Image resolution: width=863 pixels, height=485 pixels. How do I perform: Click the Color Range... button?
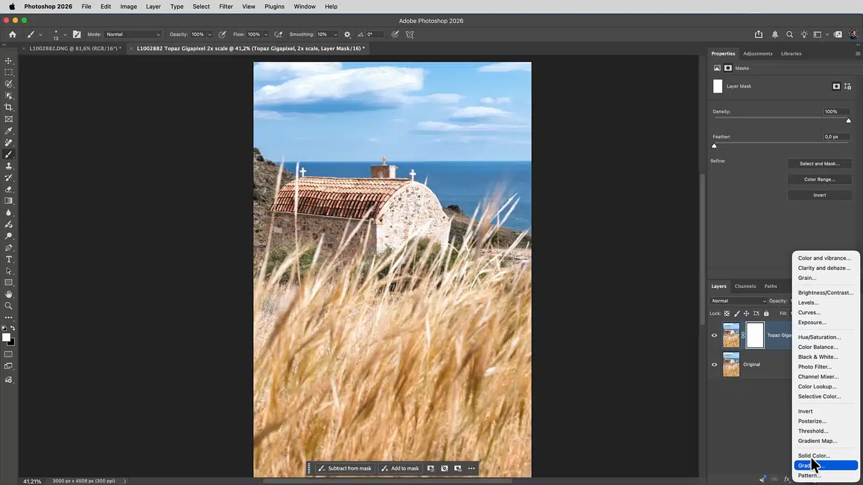click(819, 179)
